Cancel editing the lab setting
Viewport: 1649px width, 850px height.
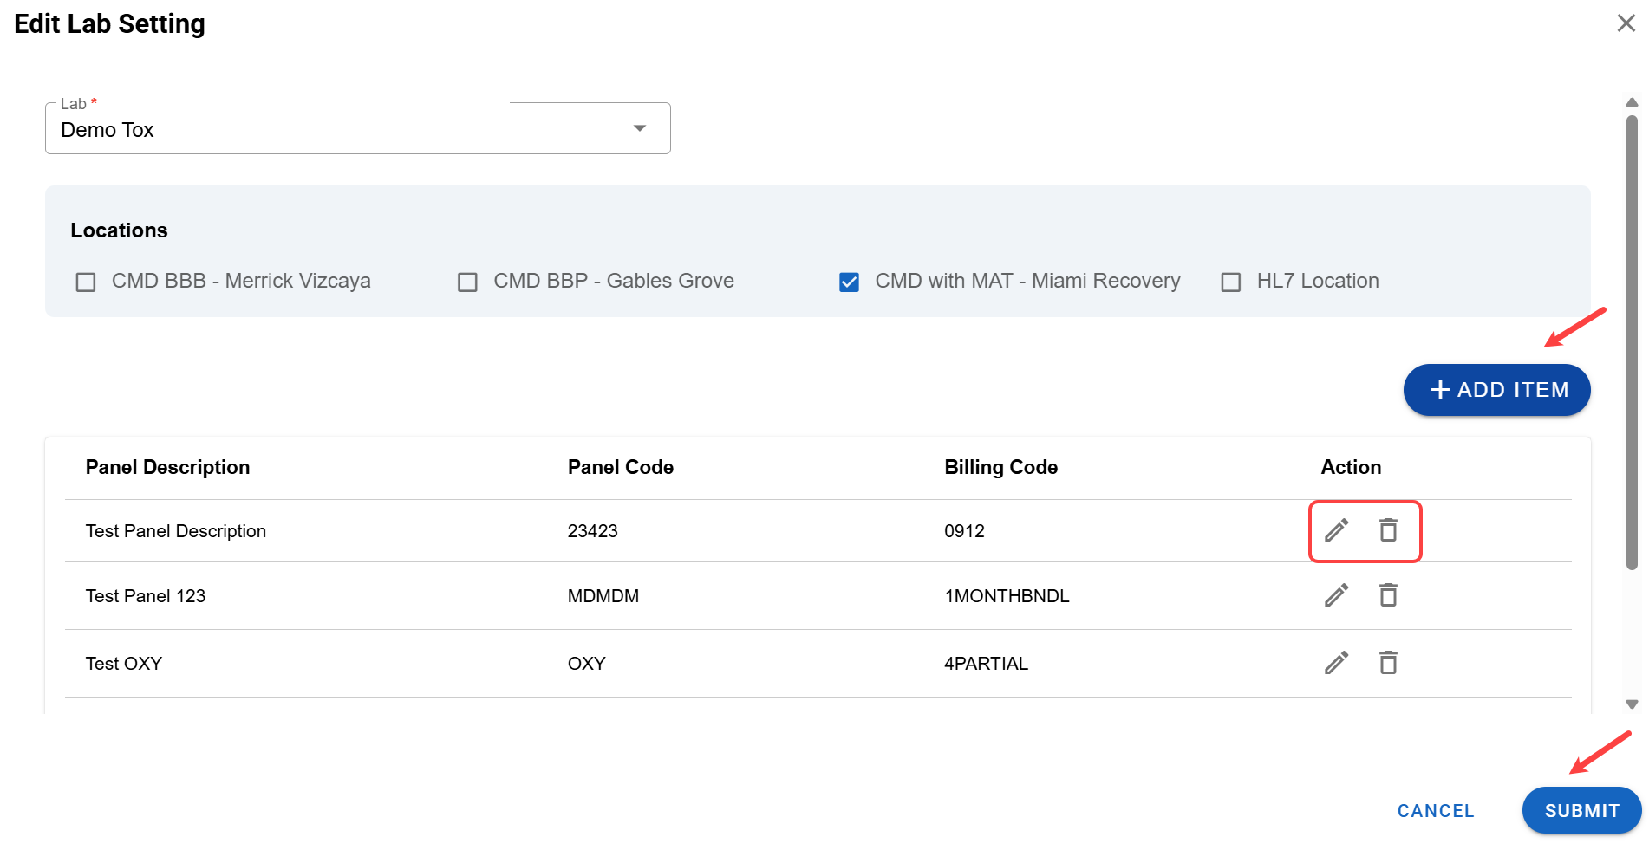1435,811
